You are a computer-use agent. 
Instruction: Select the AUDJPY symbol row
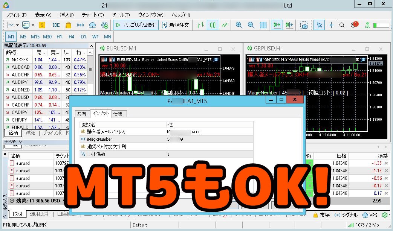pos(45,82)
